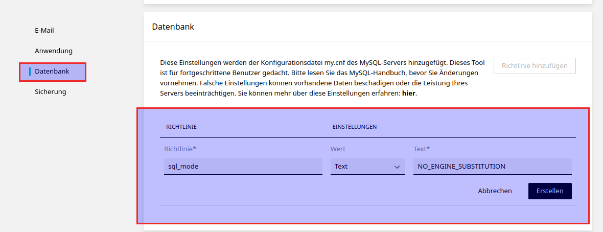
Task: Expand the Wert dropdown showing Text
Action: coord(367,167)
